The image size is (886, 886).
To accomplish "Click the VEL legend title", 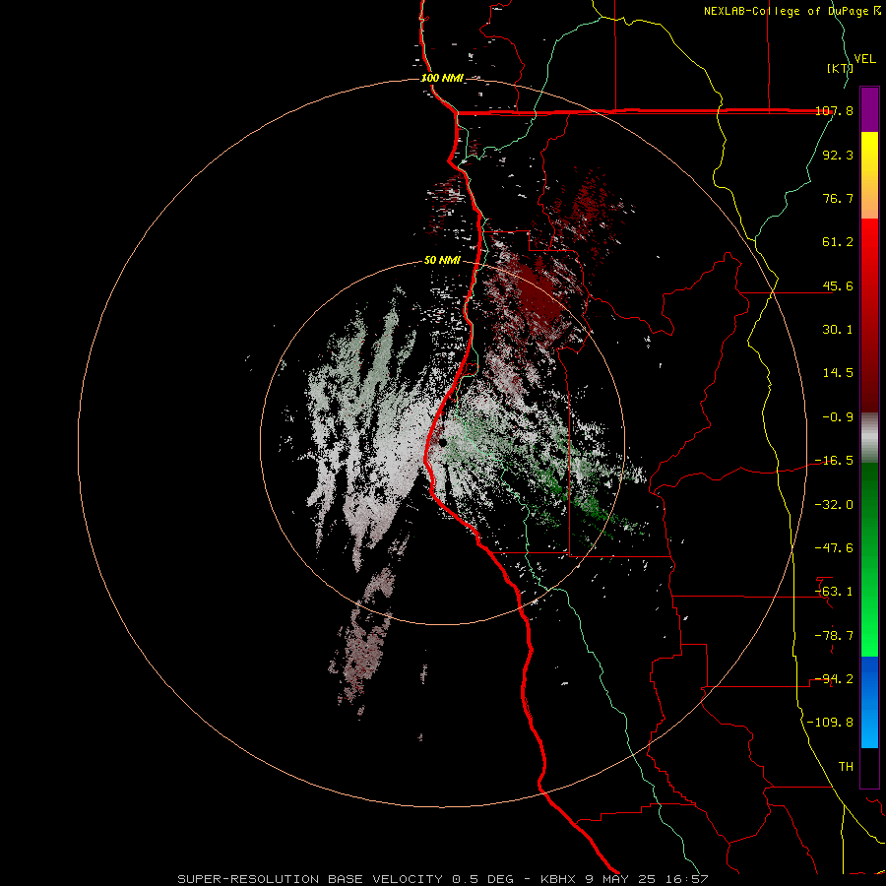I will [x=864, y=59].
